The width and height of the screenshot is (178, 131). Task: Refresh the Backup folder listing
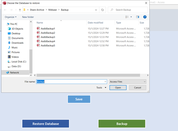102,10
